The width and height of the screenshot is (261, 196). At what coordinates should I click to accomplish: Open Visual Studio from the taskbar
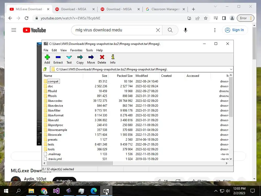coord(56,191)
